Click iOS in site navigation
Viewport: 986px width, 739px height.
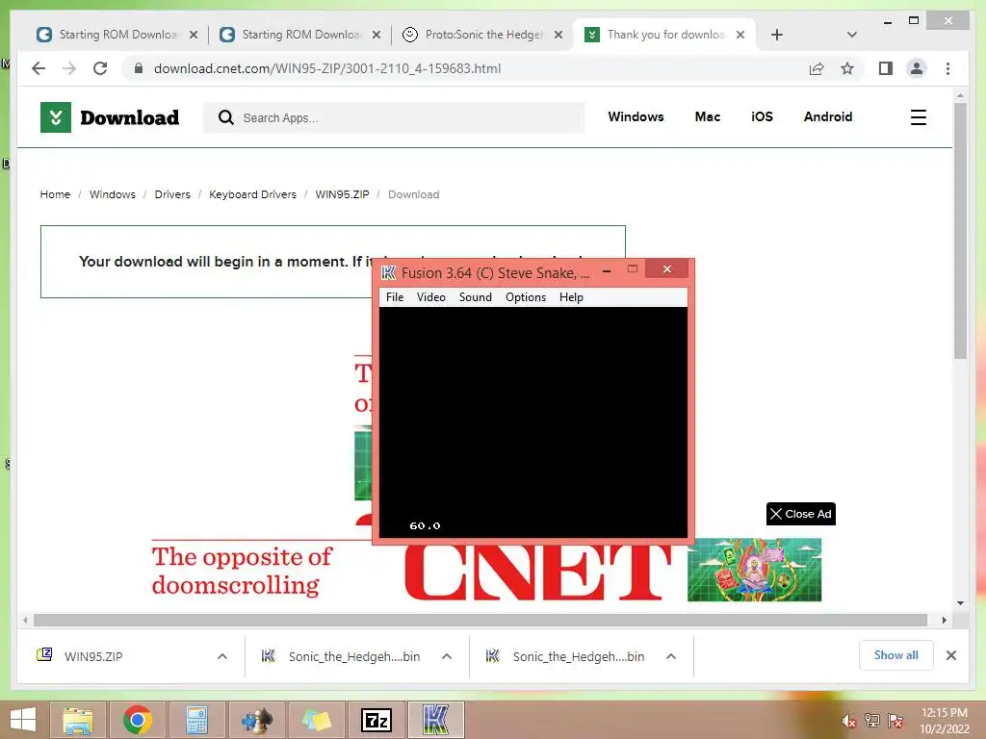tap(762, 116)
